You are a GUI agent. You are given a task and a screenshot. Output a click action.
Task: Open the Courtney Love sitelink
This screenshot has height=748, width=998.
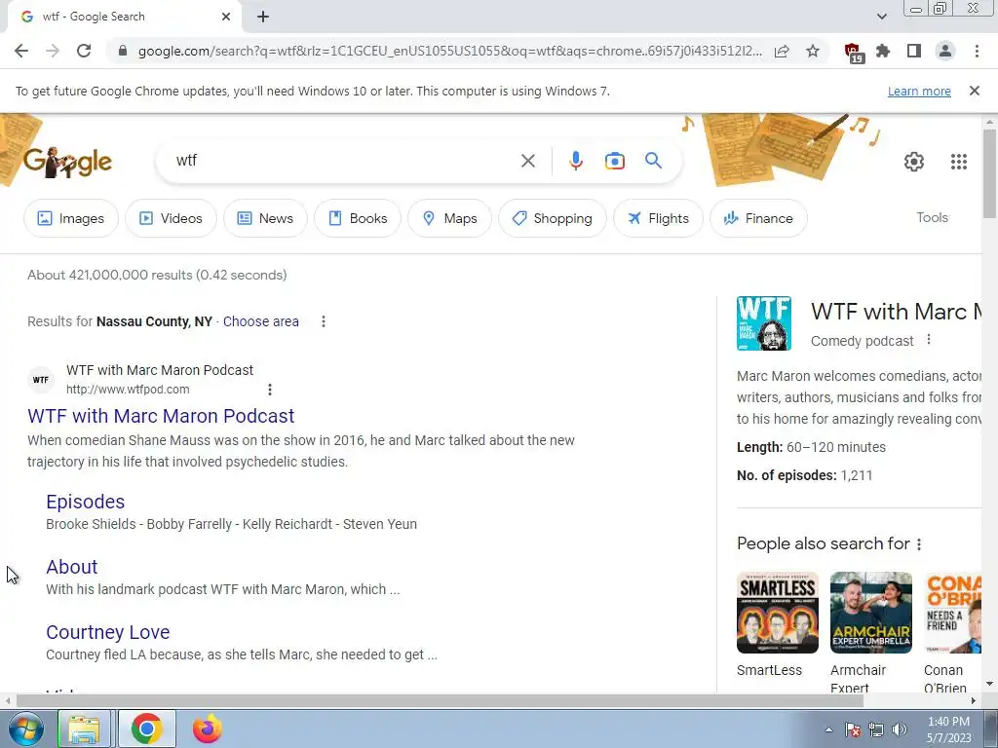click(x=107, y=632)
